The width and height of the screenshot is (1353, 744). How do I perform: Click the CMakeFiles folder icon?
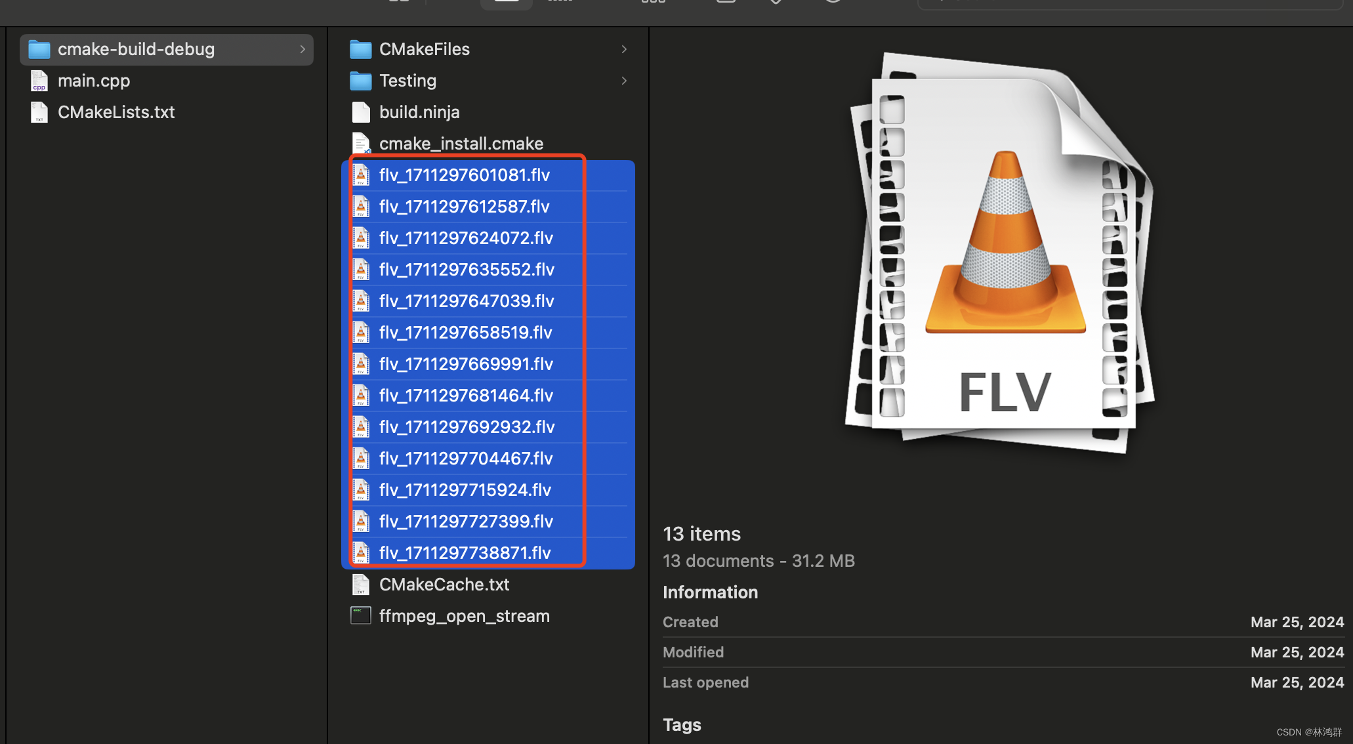point(361,49)
